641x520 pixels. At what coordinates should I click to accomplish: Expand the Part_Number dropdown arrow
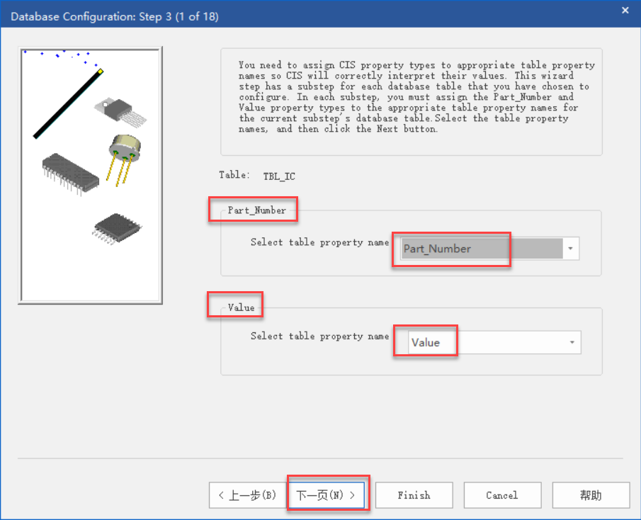(x=570, y=249)
